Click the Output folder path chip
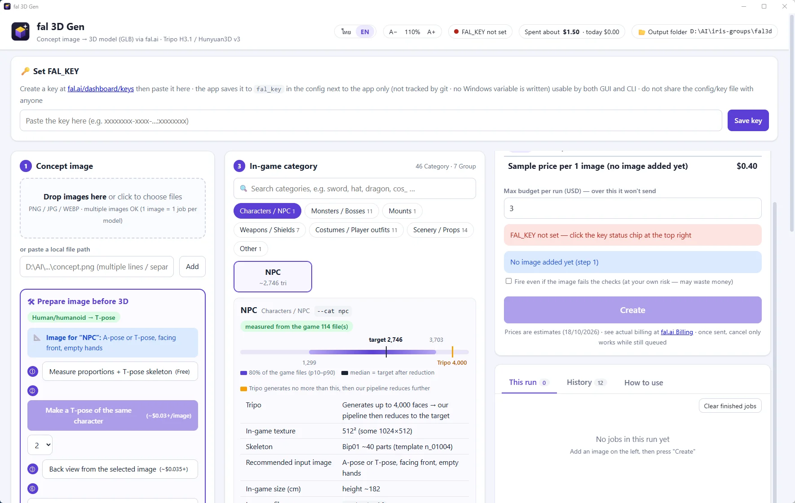795x503 pixels. tap(705, 31)
